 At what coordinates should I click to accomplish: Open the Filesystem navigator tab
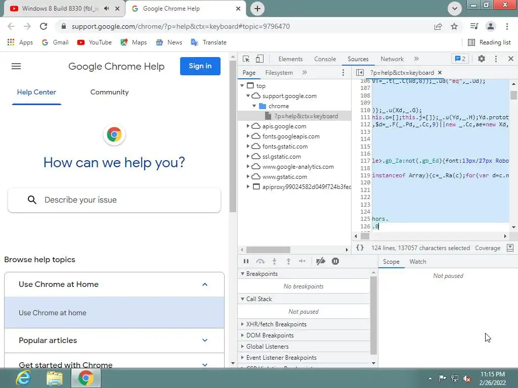[279, 73]
